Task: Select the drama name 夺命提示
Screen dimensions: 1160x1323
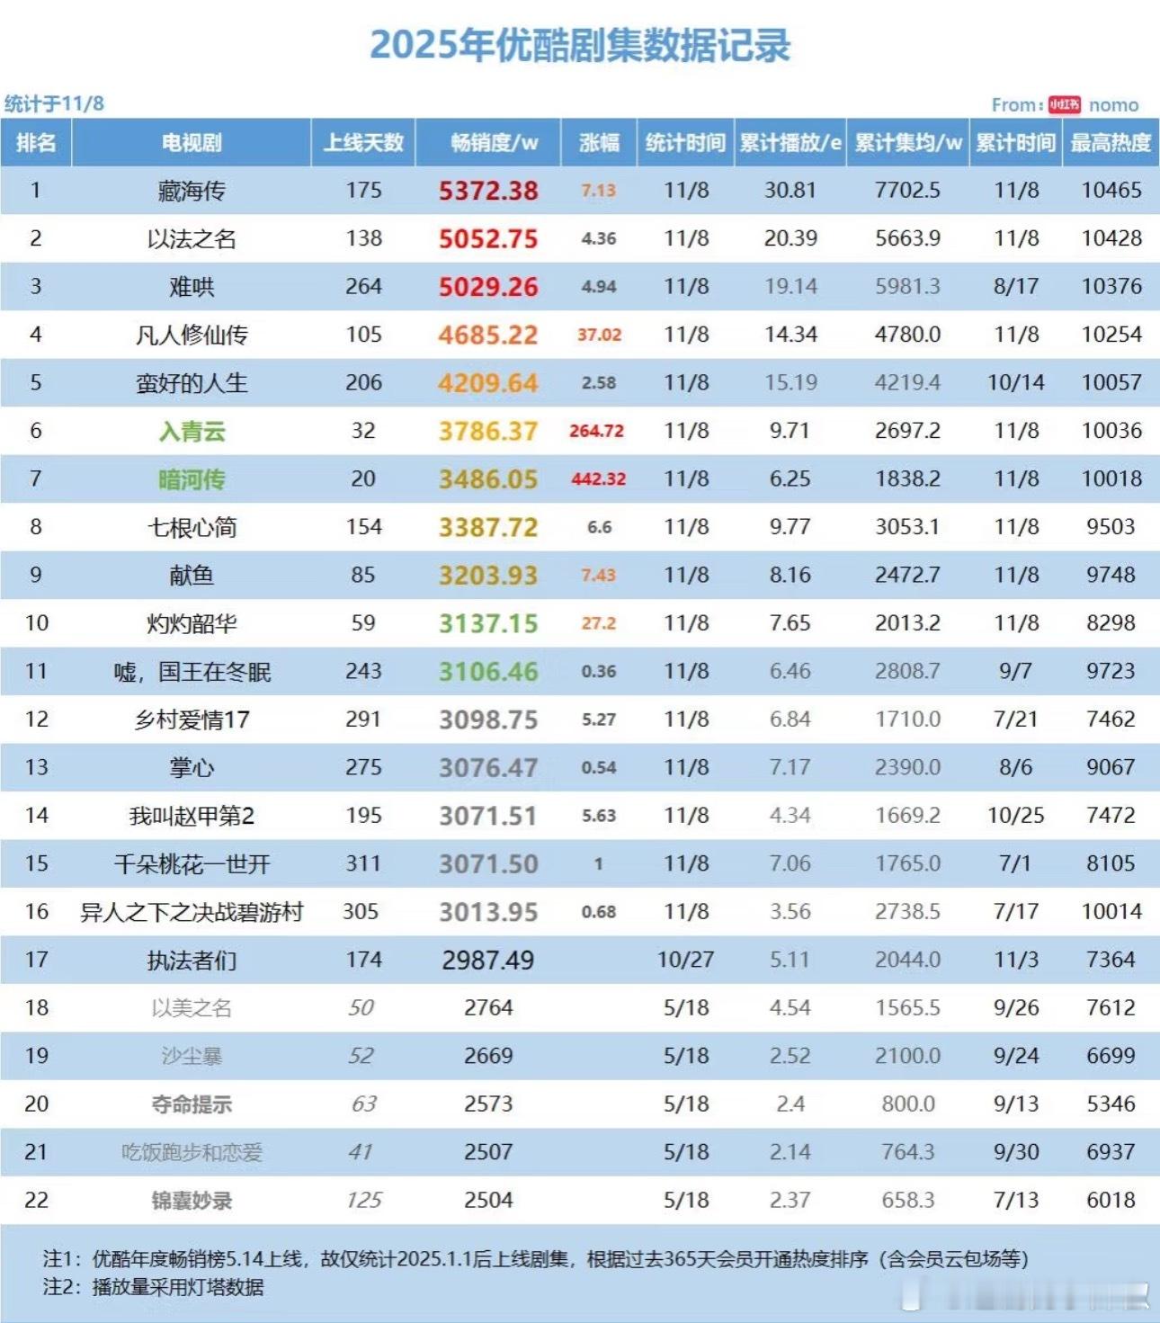Action: pos(192,1104)
